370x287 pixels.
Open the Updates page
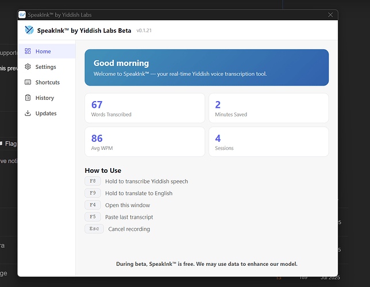(47, 114)
